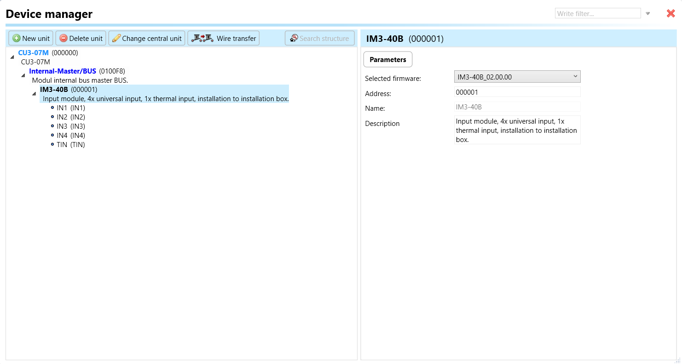This screenshot has height=364, width=682.
Task: Click the Wire transfer icon
Action: tap(202, 38)
